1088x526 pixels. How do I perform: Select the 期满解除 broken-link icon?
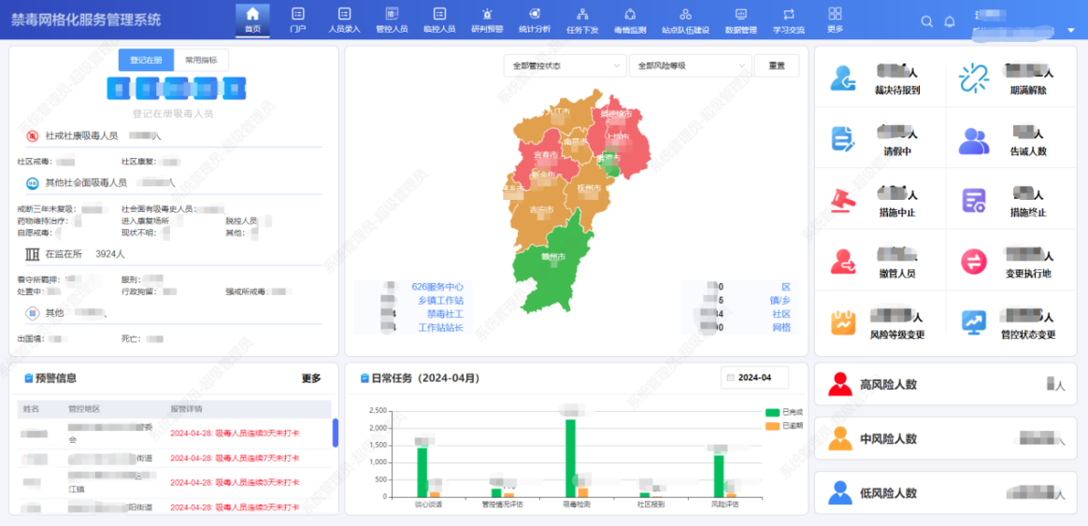pos(974,78)
